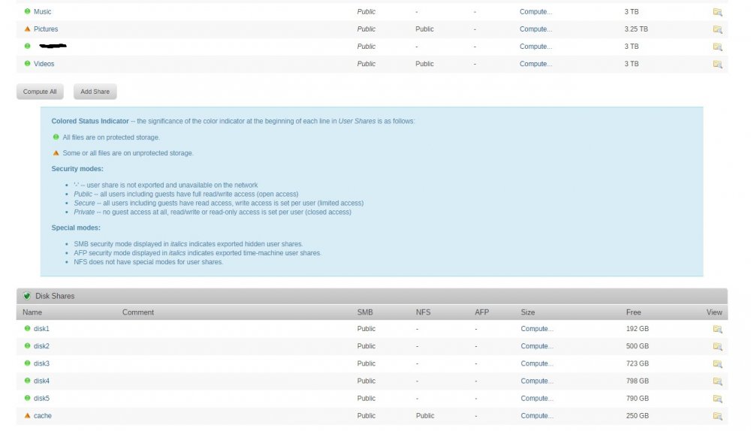Compute the size of the Music share

535,11
